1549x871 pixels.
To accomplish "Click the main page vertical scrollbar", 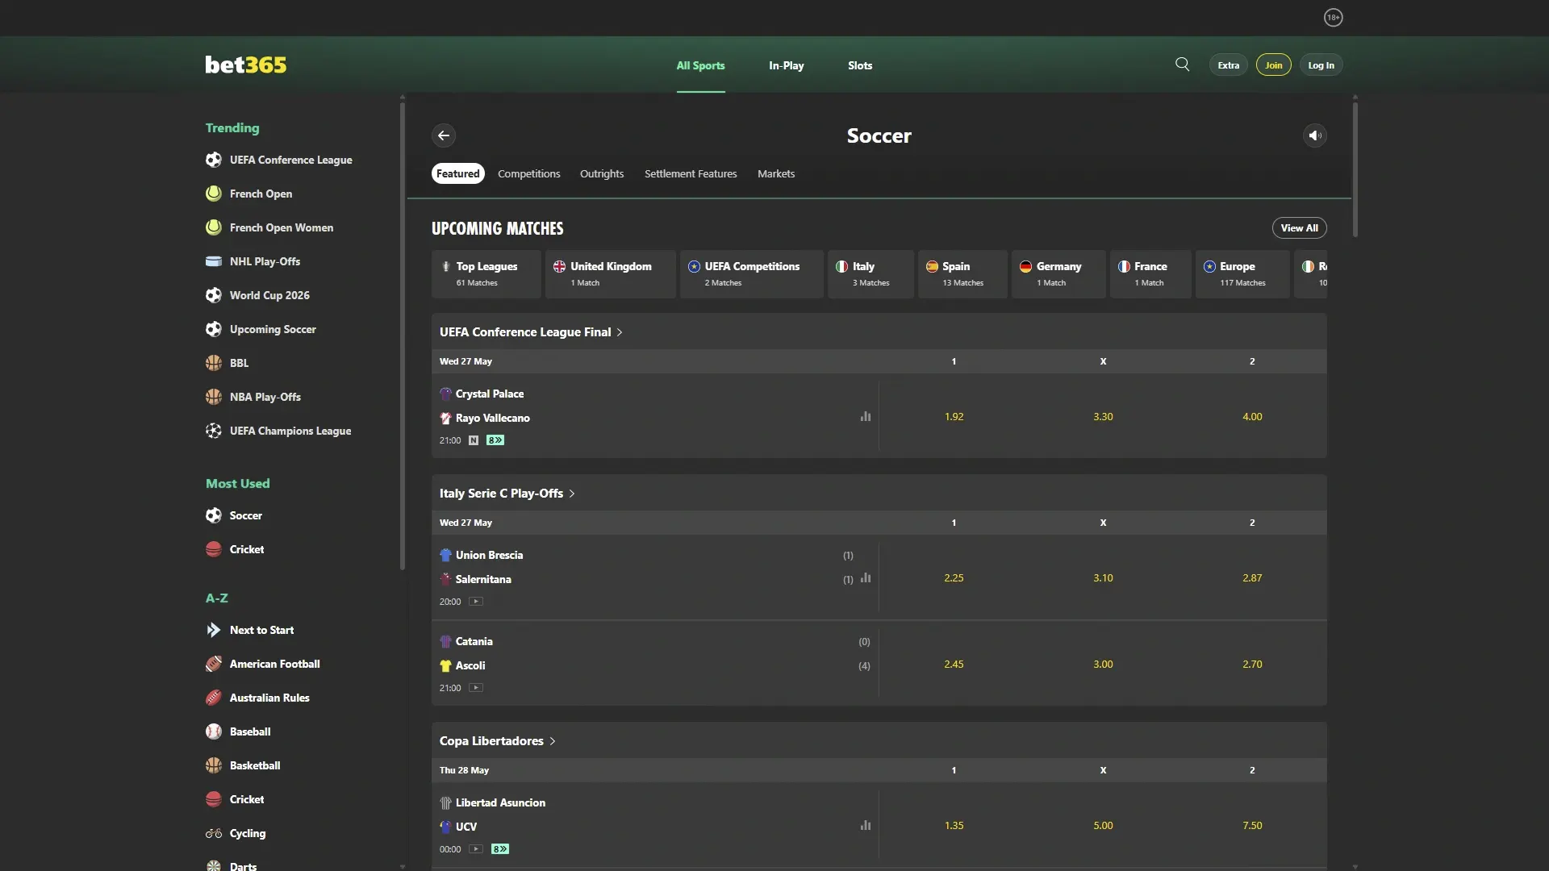I will [1355, 169].
